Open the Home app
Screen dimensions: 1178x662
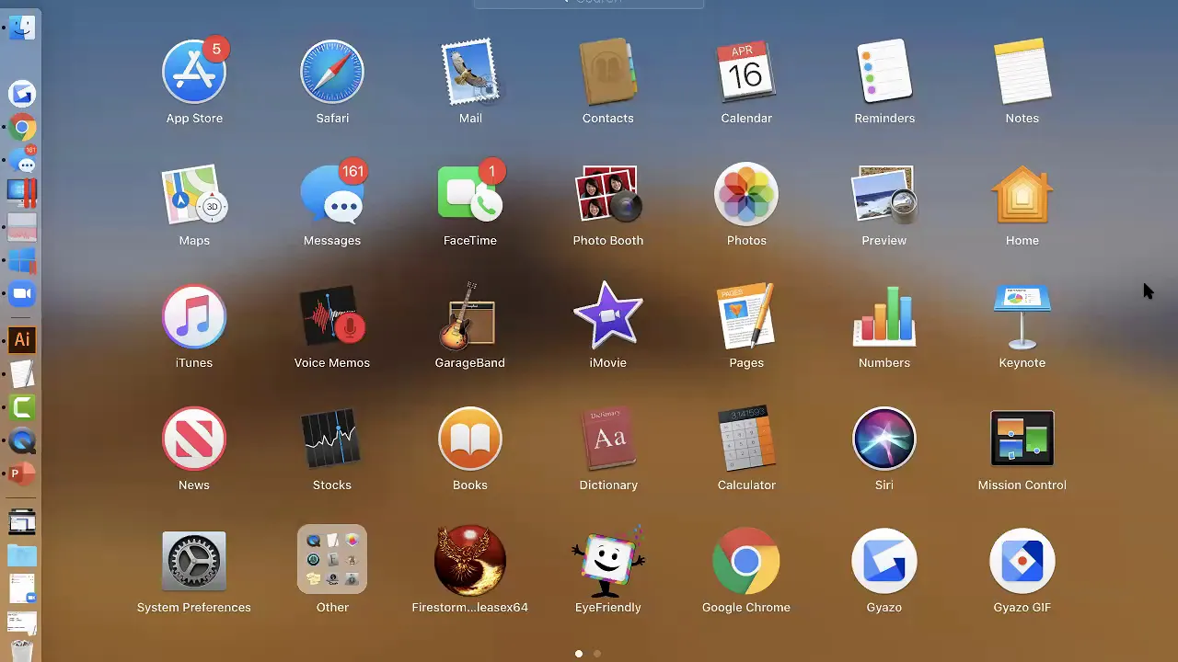click(x=1022, y=194)
